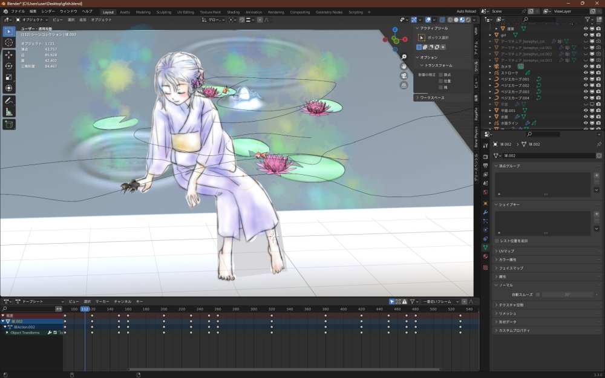Open the Modifiers wrench tab in properties
605x378 pixels.
[485, 212]
